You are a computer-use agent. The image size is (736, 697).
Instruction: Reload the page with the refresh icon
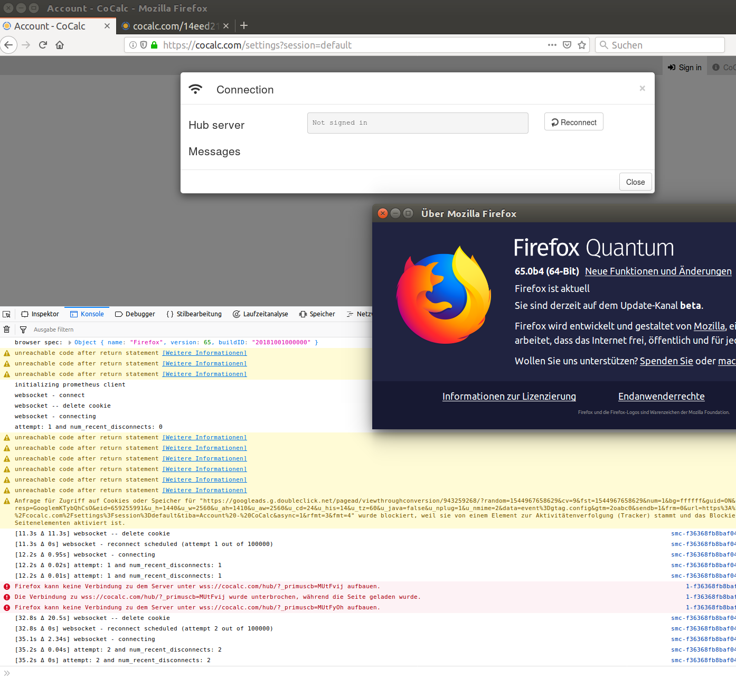(43, 45)
